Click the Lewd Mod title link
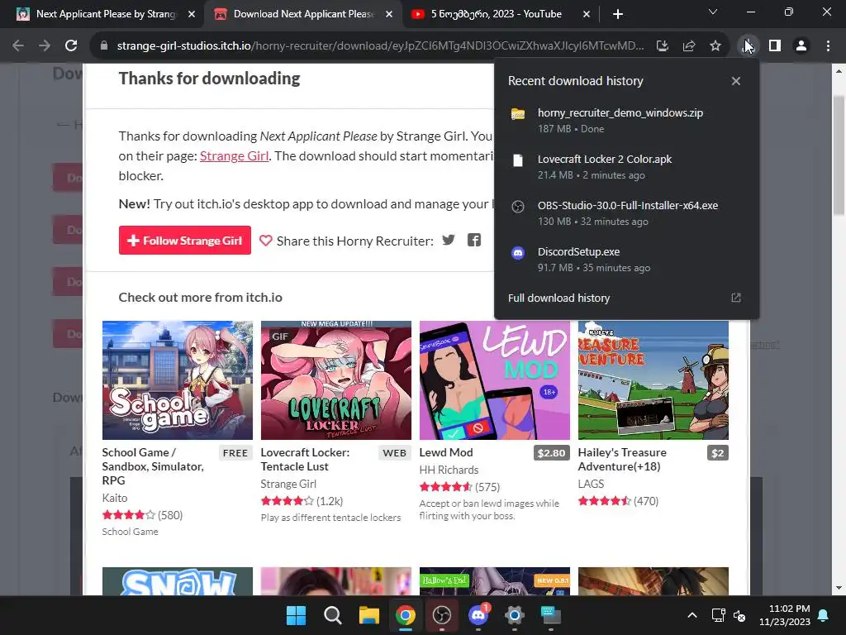The width and height of the screenshot is (846, 635). tap(446, 452)
